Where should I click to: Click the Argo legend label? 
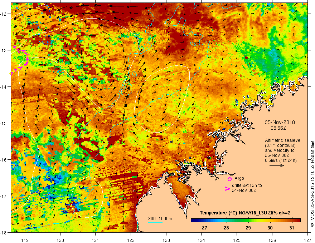coord(239,178)
